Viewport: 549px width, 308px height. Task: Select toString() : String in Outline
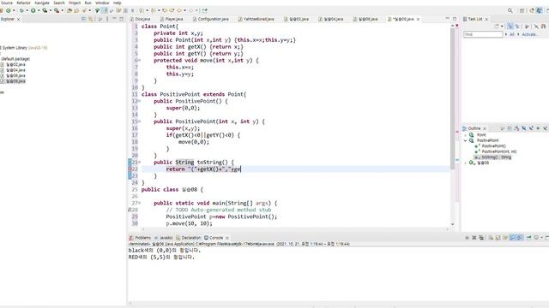click(x=496, y=157)
